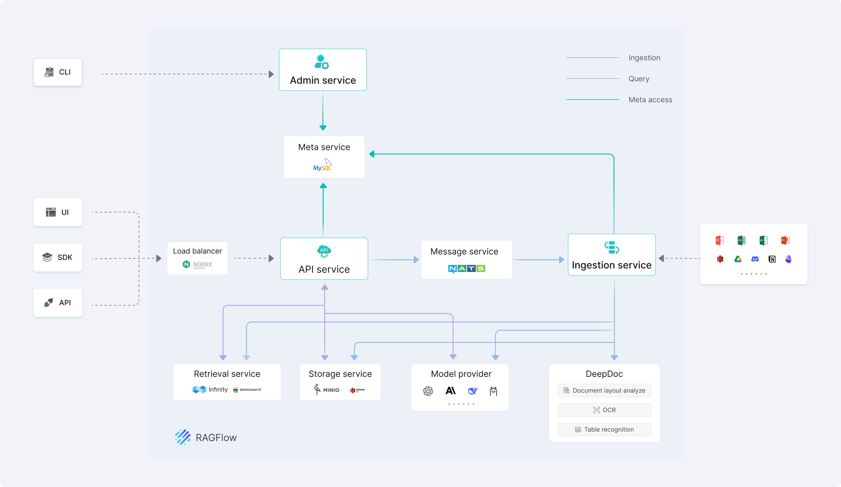Click the JPG image file icon
The width and height of the screenshot is (841, 487).
tap(763, 240)
